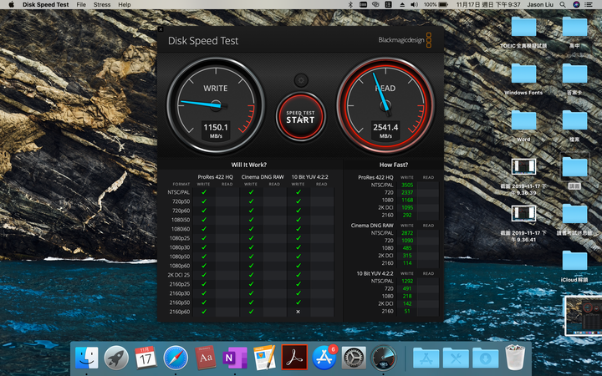Select the screenshot file ending 9.36.41
This screenshot has width=602, height=376.
pyautogui.click(x=523, y=213)
